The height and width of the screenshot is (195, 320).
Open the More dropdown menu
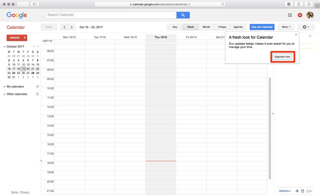286,27
